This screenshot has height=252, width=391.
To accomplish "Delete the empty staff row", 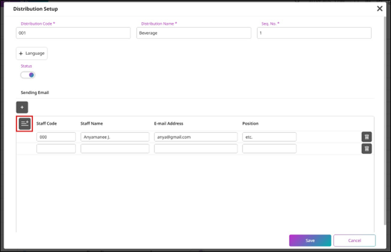I will (x=366, y=148).
